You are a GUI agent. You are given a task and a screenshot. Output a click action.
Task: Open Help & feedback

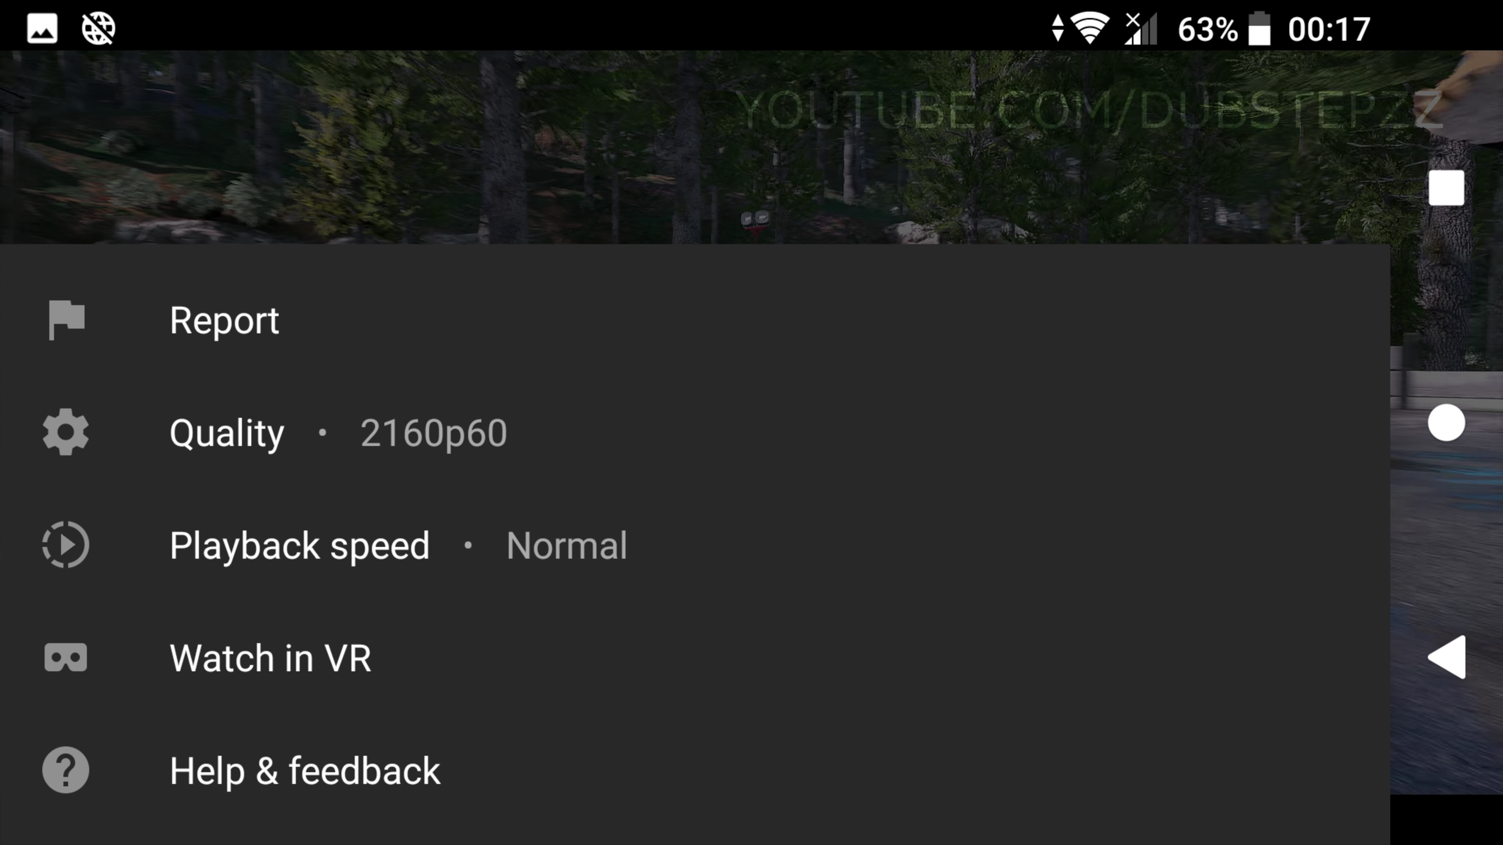tap(695, 770)
